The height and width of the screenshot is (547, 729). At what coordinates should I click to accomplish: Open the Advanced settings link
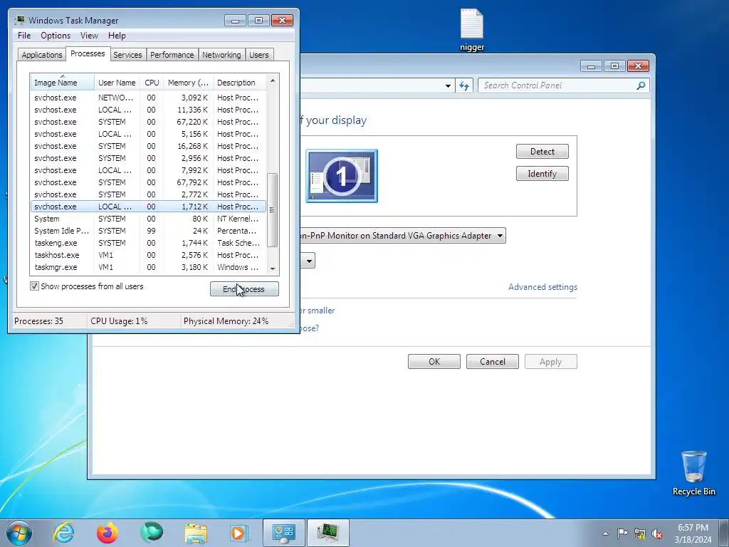point(542,287)
